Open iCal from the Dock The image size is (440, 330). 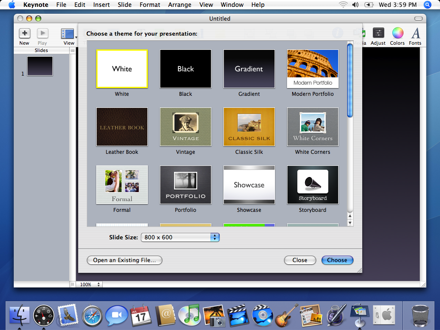coord(141,315)
